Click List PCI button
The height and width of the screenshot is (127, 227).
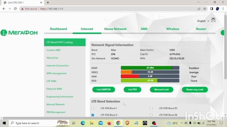tap(132, 90)
